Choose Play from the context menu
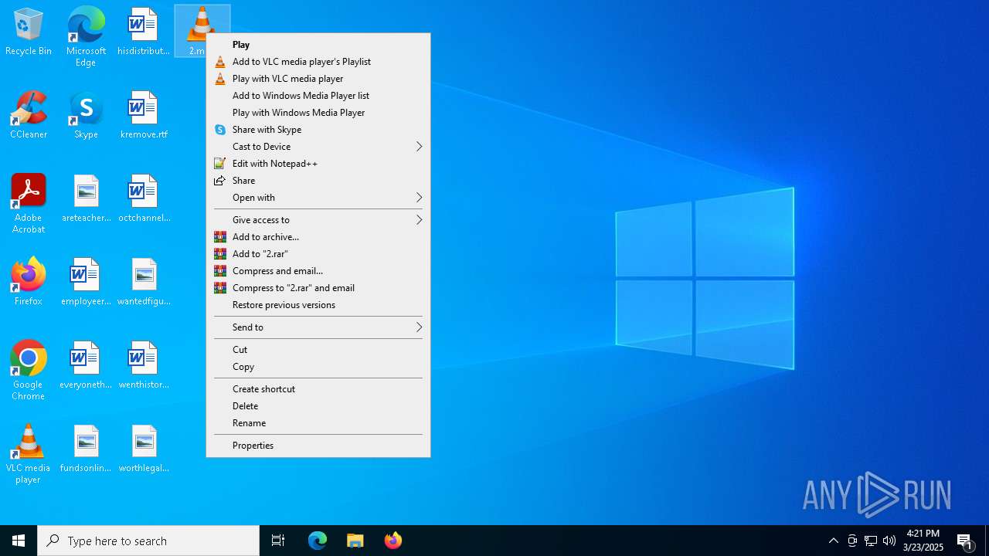Image resolution: width=989 pixels, height=556 pixels. coord(318,45)
